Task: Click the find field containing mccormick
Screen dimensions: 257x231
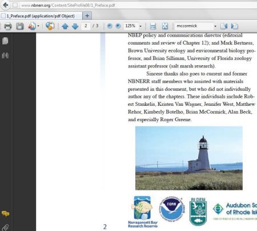Action: click(194, 26)
